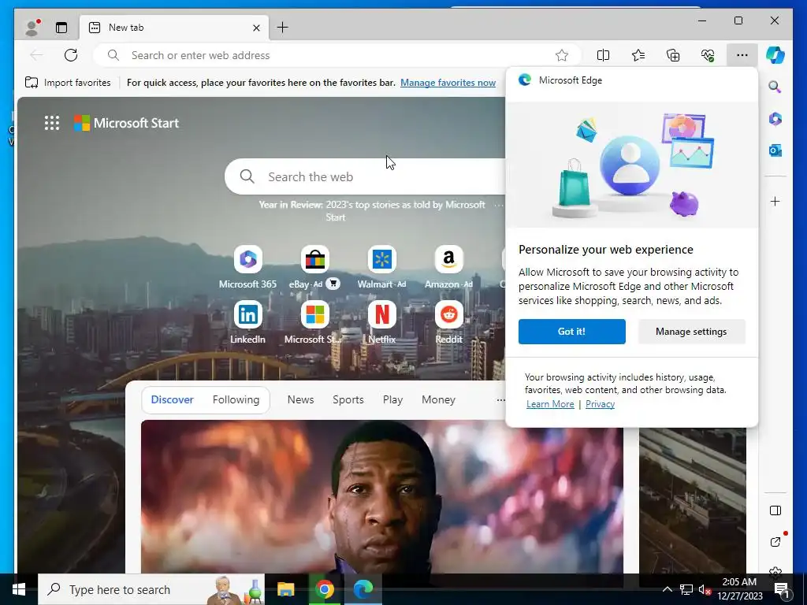Click Import favorites button
The image size is (807, 605).
(x=68, y=82)
